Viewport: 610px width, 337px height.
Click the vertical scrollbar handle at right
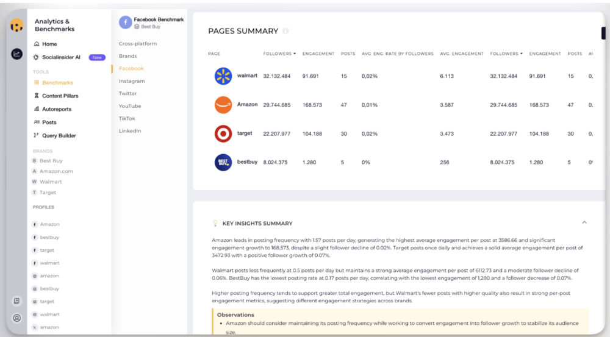pyautogui.click(x=603, y=33)
